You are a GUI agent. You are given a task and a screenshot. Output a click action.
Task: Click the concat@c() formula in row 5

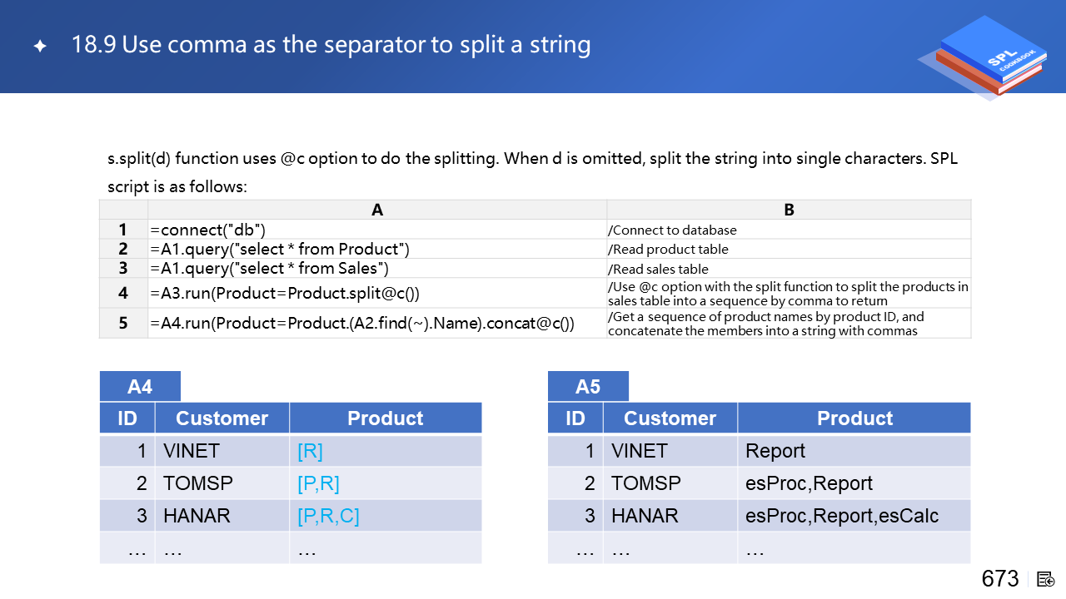362,323
